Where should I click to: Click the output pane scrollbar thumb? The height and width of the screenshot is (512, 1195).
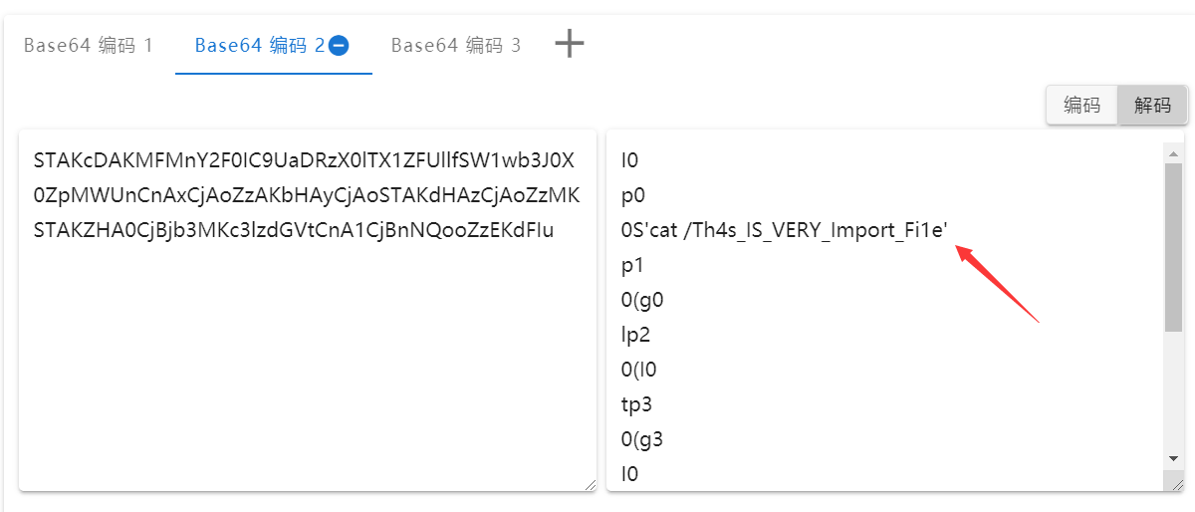[1173, 247]
